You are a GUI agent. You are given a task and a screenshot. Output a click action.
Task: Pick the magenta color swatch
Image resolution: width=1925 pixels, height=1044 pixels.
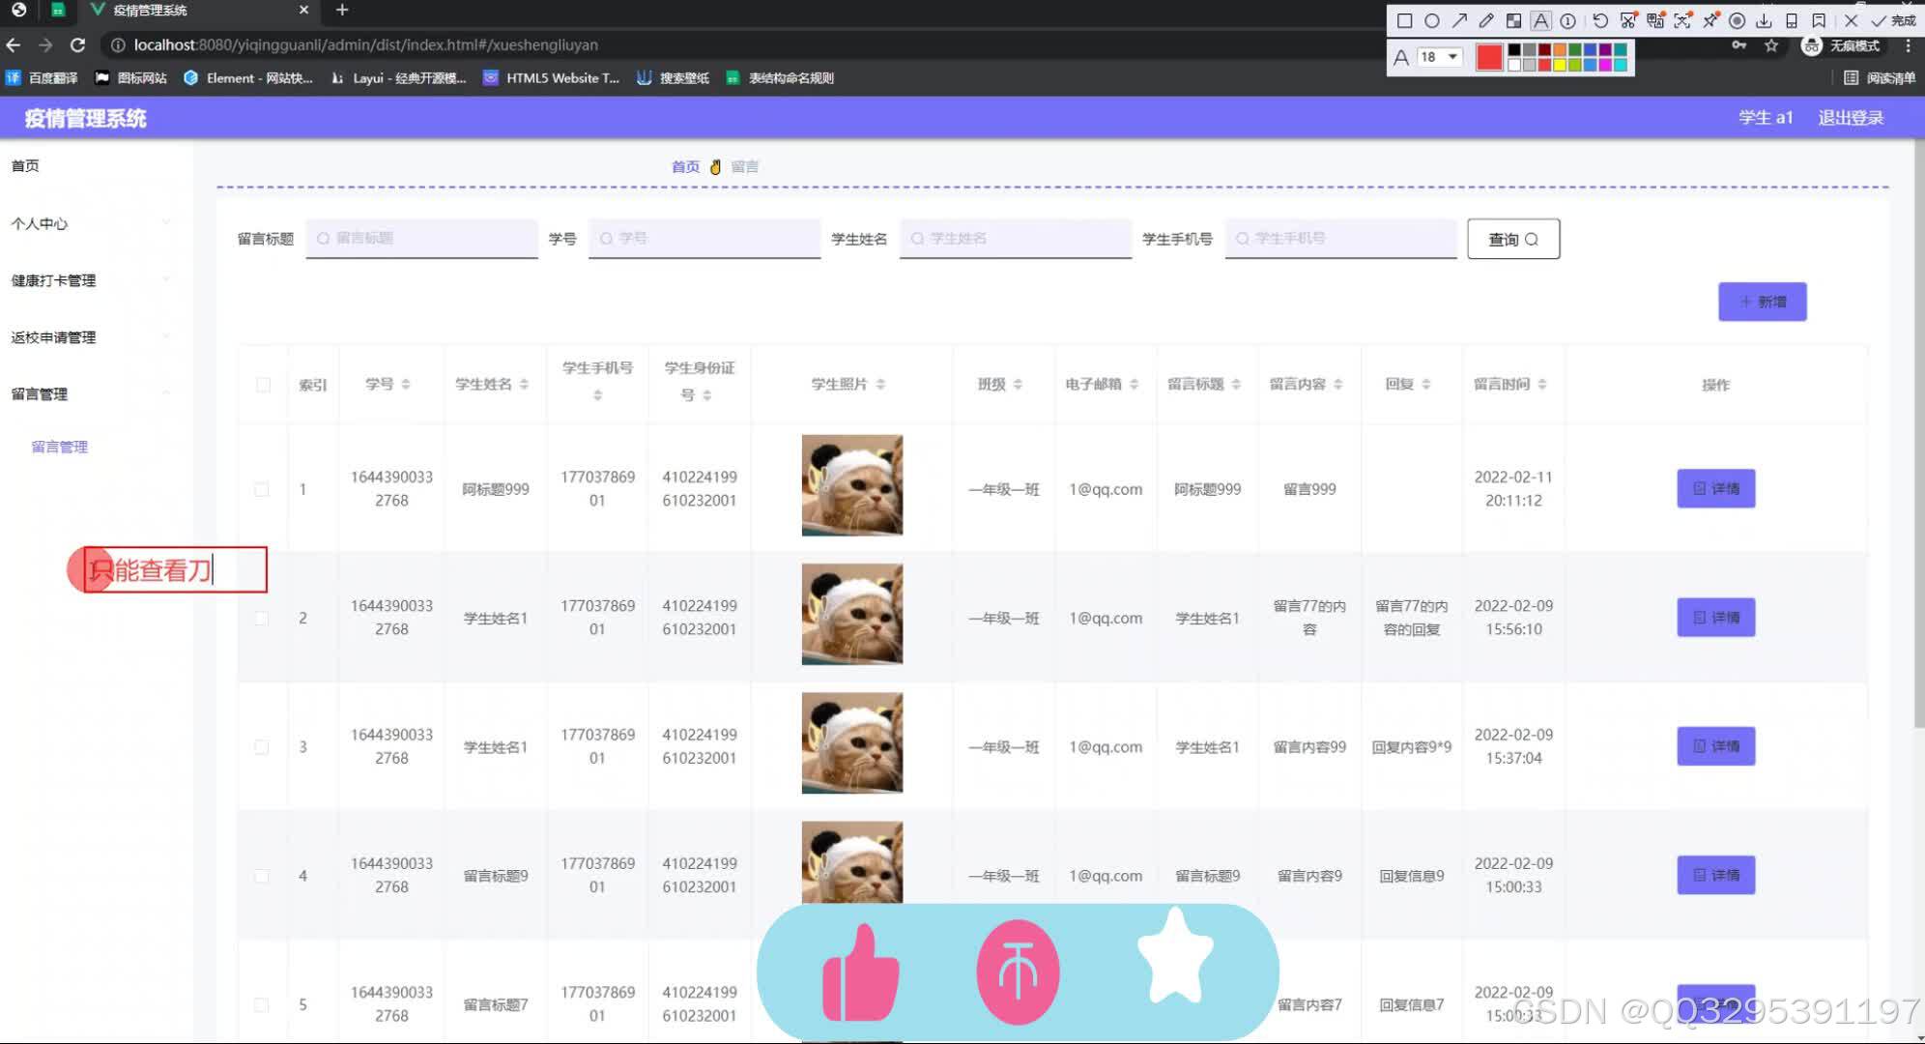tap(1605, 65)
